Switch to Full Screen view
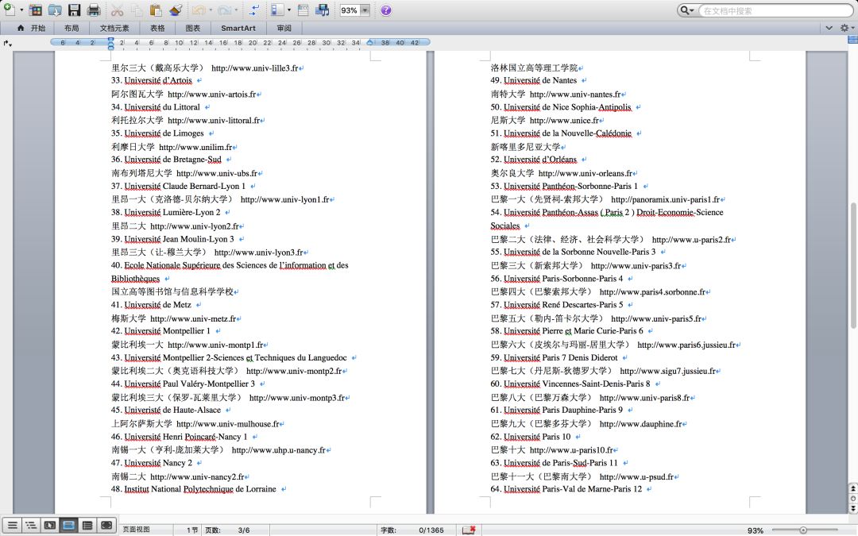858x536 pixels. click(x=106, y=525)
